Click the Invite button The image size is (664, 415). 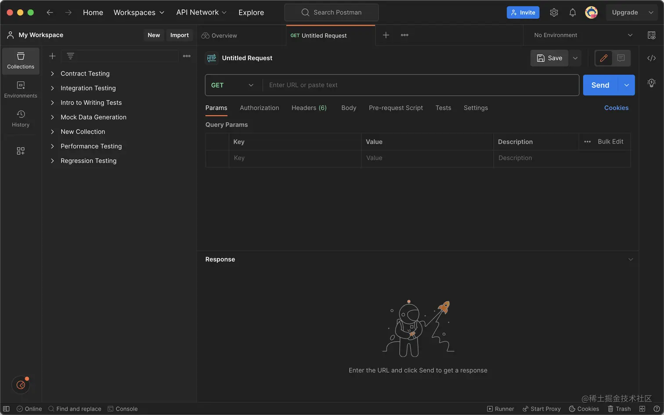[523, 12]
